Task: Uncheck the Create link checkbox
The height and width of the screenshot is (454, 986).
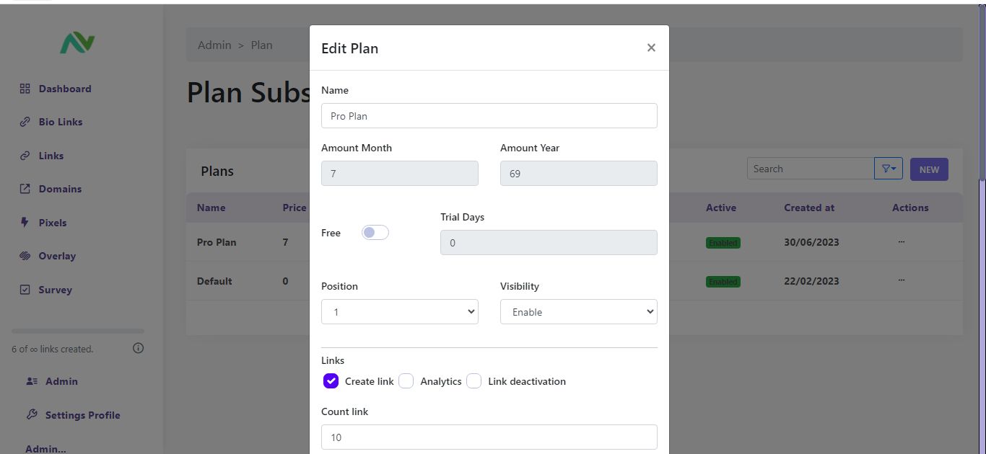Action: tap(331, 381)
